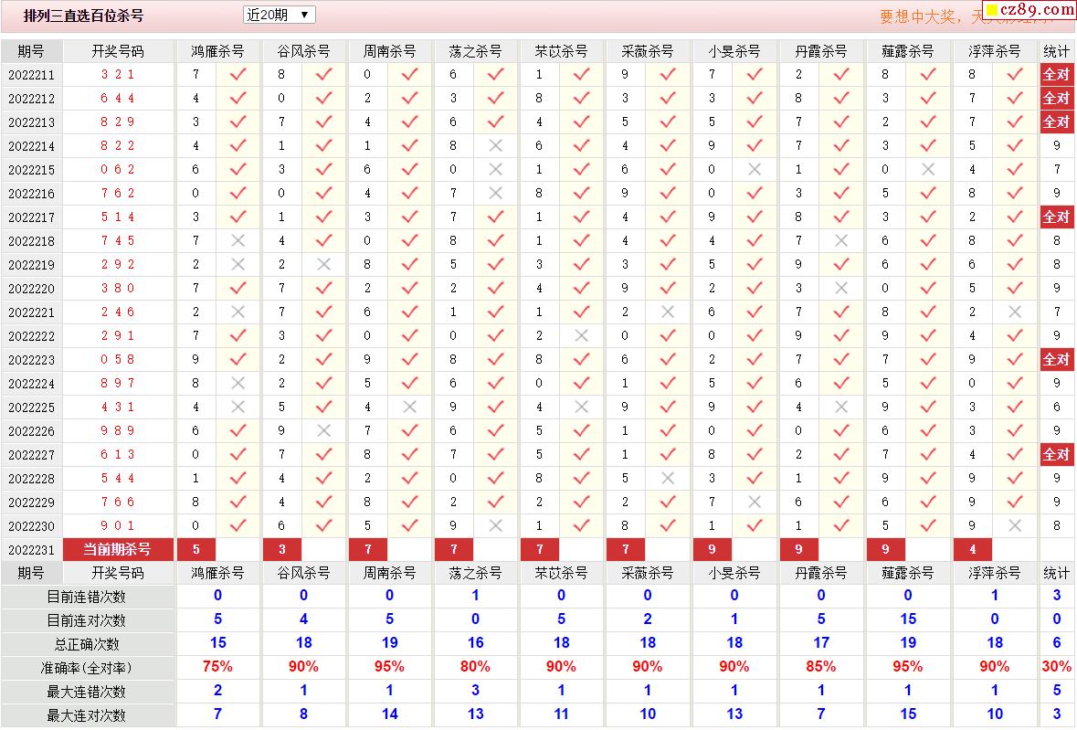Click gray X in 荡之杀号 for 2022230
Screen dimensions: 1077x730
(x=496, y=525)
